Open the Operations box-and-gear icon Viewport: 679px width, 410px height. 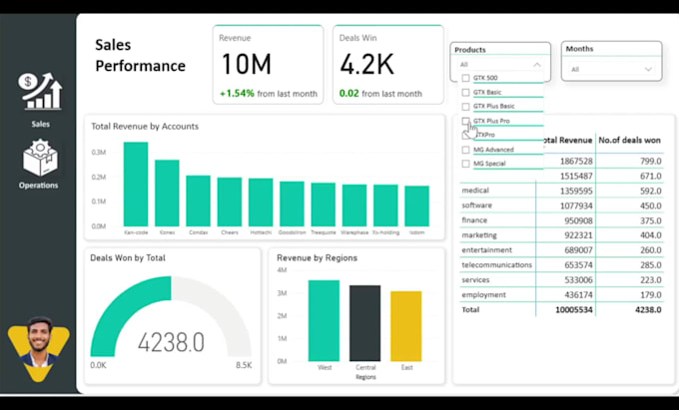tap(40, 157)
